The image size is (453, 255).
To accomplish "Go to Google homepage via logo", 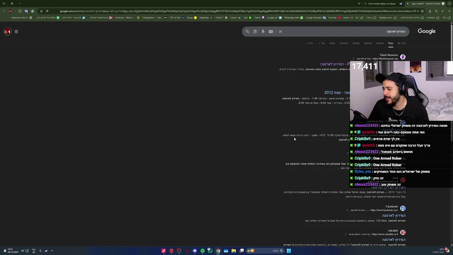I will 426,31.
